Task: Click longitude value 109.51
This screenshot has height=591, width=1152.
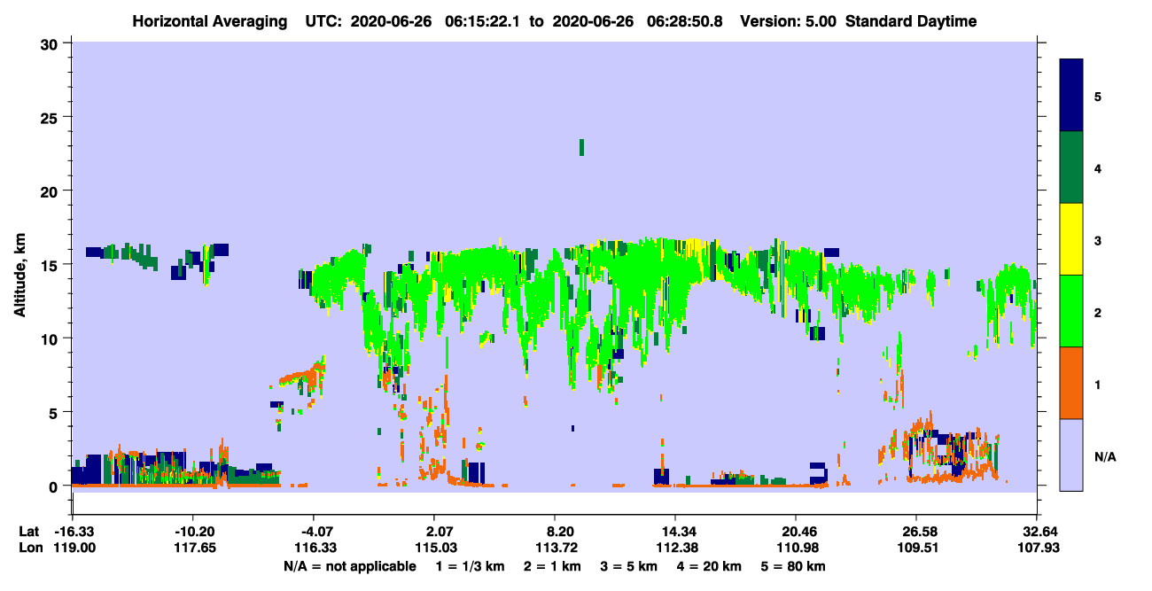Action: (x=916, y=548)
